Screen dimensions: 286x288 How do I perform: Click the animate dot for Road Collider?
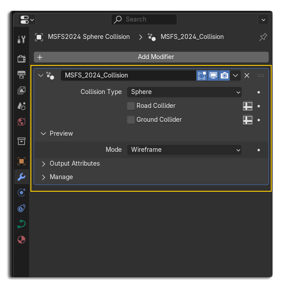259,106
